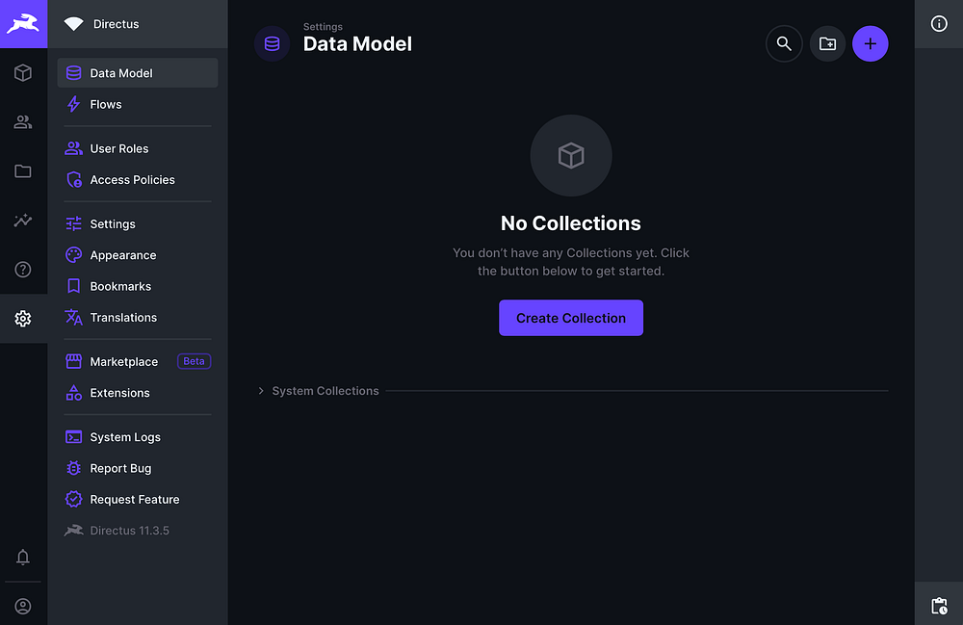Click the search collections icon
This screenshot has height=625, width=963.
784,43
